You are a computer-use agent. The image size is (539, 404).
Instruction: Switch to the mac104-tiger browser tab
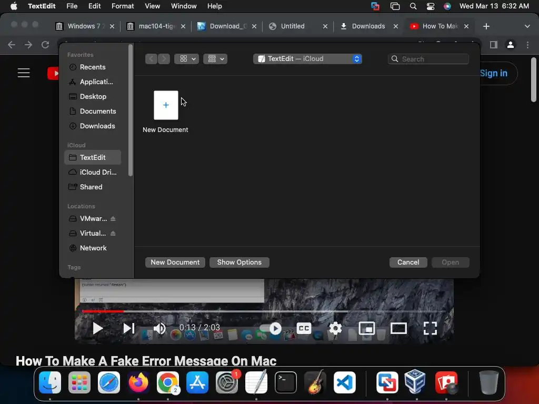tap(156, 26)
